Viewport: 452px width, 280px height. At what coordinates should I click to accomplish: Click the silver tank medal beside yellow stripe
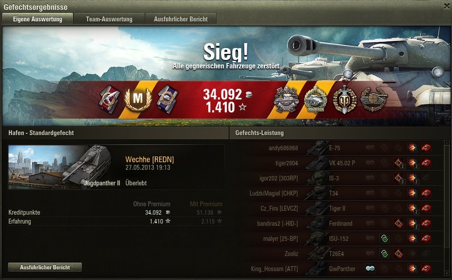pyautogui.click(x=286, y=100)
